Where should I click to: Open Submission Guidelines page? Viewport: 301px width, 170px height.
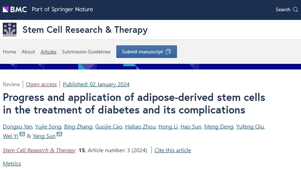86,52
